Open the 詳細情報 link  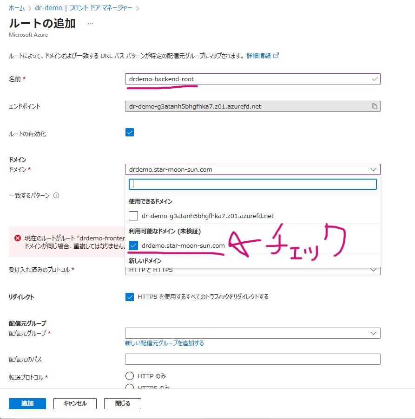pyautogui.click(x=258, y=56)
